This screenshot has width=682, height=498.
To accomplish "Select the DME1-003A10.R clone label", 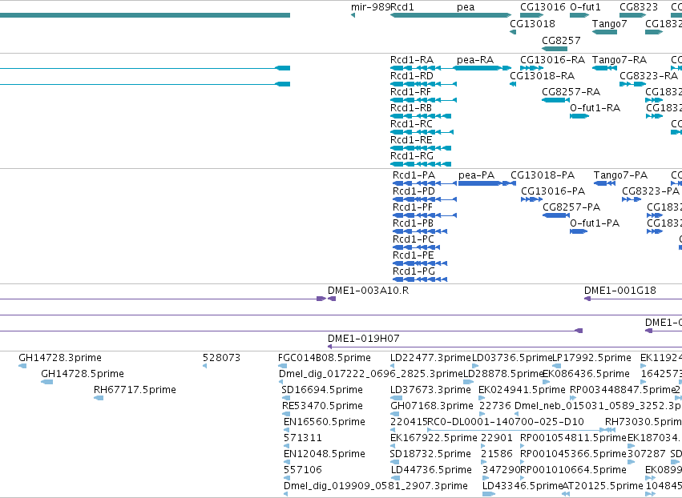I will point(369,291).
